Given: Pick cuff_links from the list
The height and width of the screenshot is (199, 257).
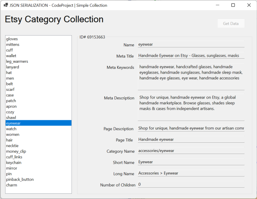Looking at the screenshot, I should pyautogui.click(x=39, y=157).
